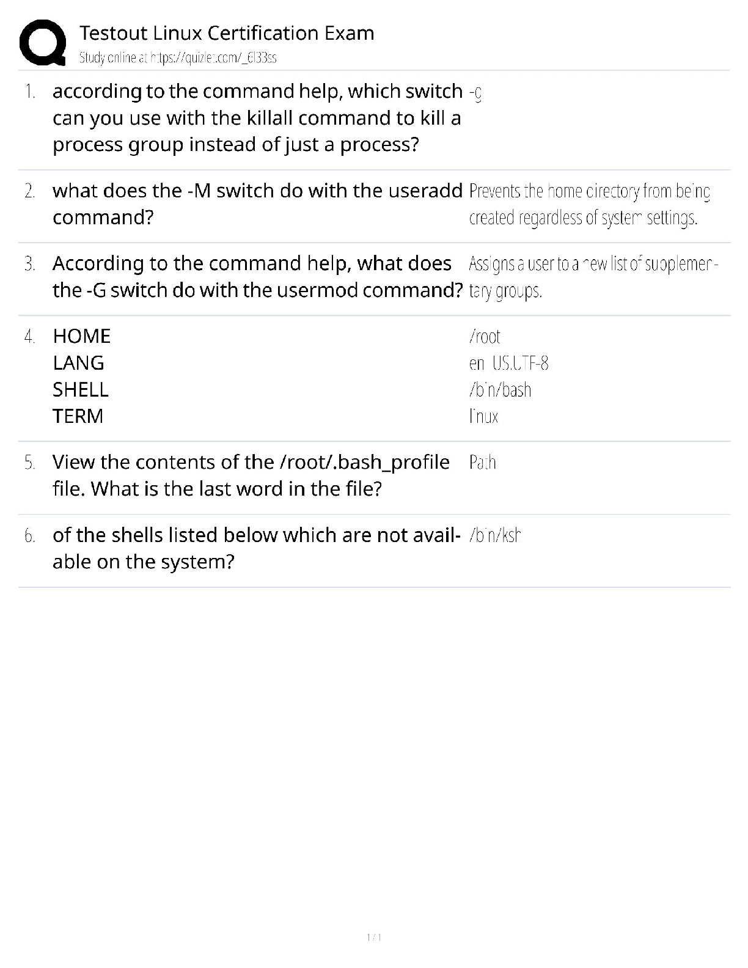Select the killall command question text

[x=257, y=118]
